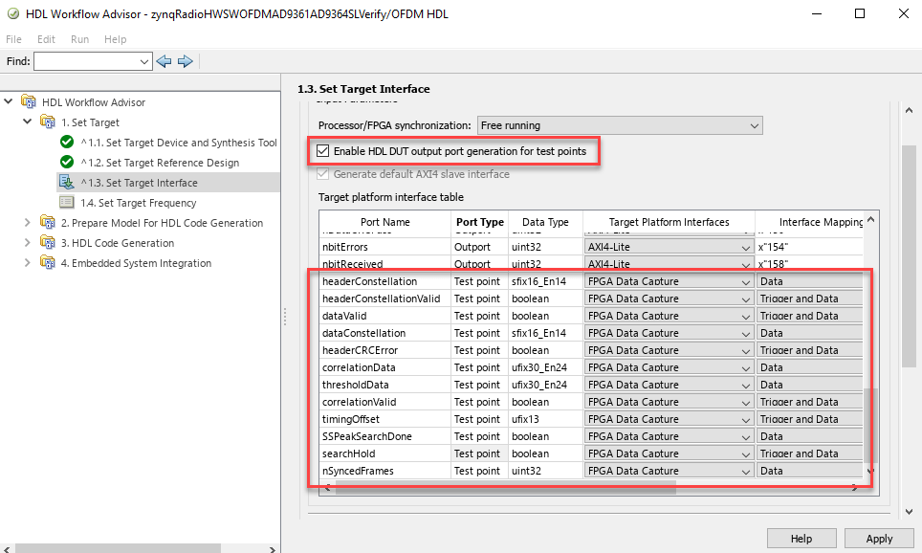Viewport: 922px width, 553px height.
Task: Click the Help button at bottom
Action: coord(801,539)
